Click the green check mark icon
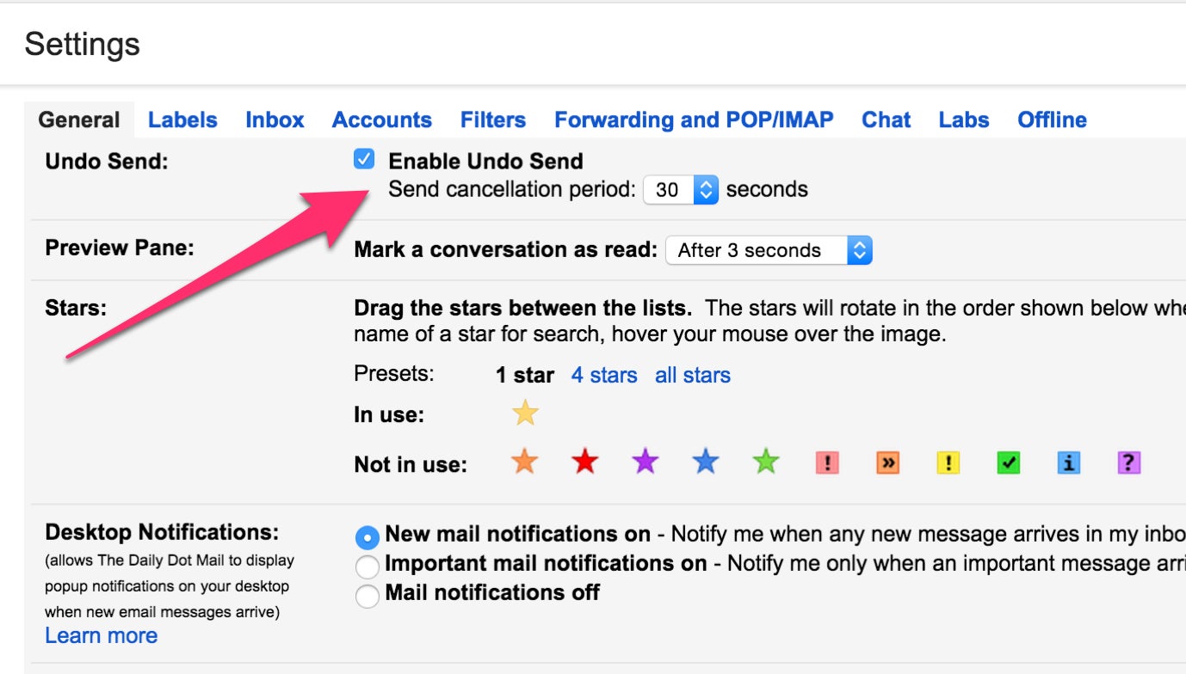 [1008, 463]
